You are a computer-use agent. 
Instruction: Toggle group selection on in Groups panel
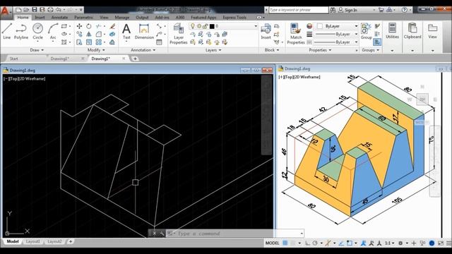pyautogui.click(x=377, y=42)
